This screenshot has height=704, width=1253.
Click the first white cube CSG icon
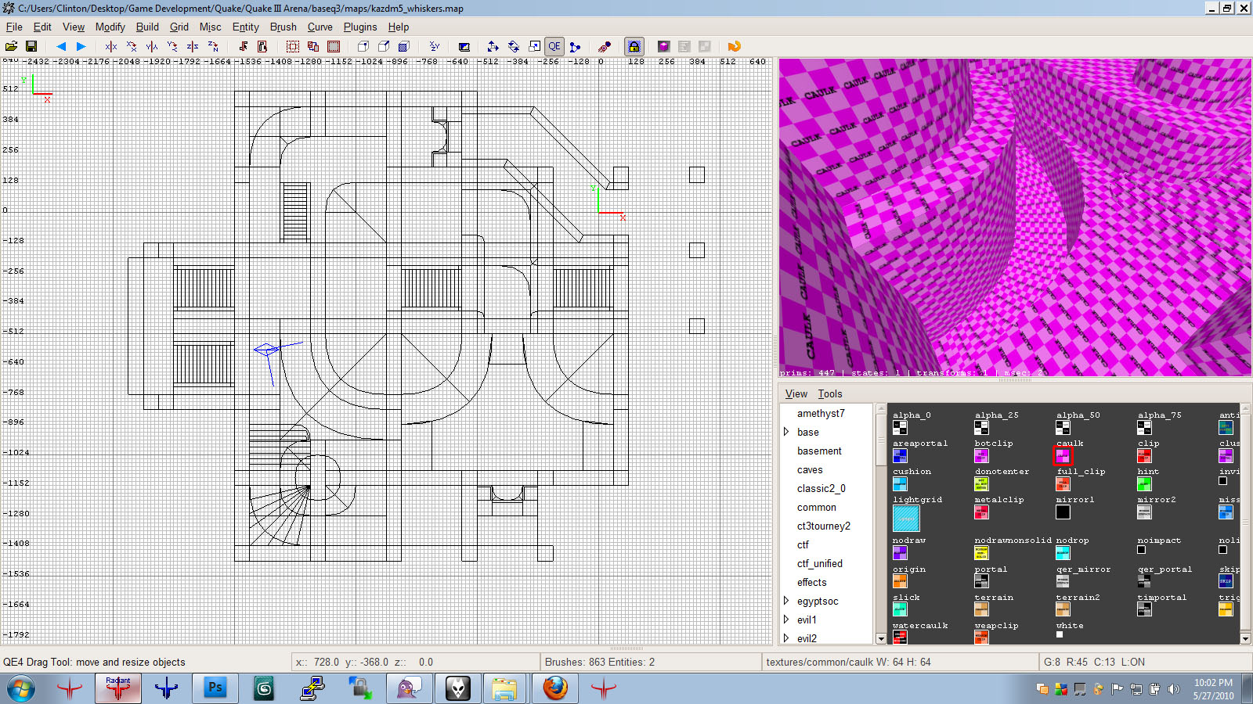(x=363, y=47)
